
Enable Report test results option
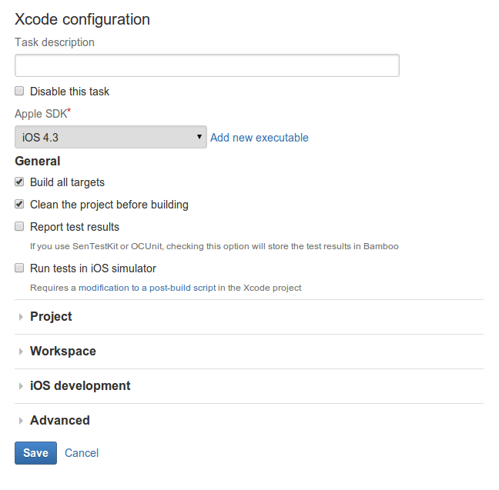click(19, 226)
